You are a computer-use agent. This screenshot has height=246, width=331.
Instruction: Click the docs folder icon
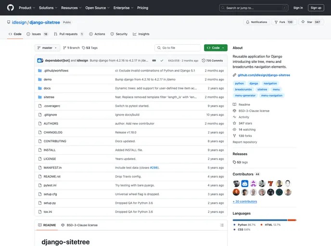tap(39, 88)
